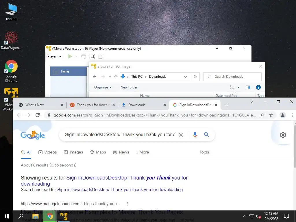Select the Images results tab
Screen dimensions: 296x222
point(73,152)
